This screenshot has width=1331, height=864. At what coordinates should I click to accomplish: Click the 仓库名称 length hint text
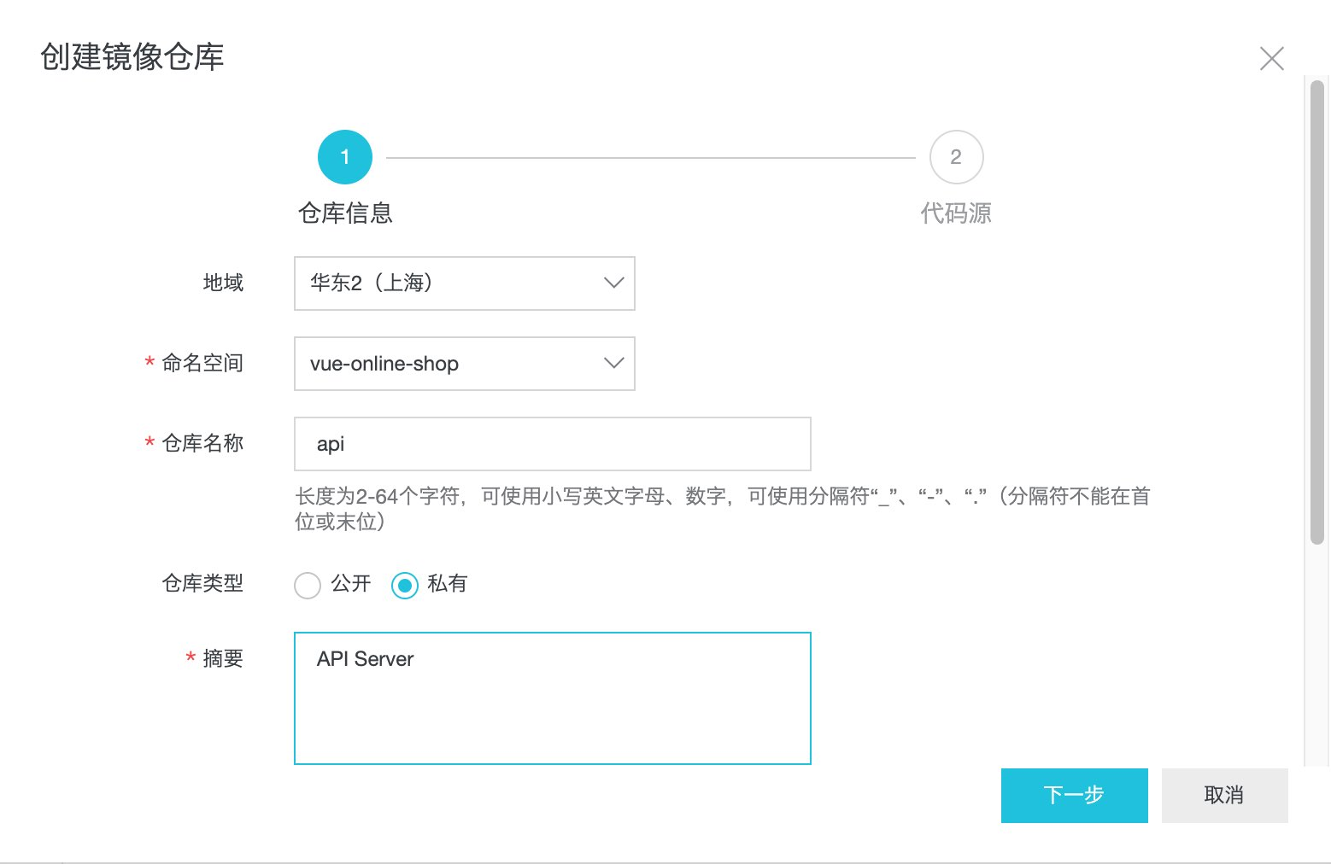click(723, 509)
